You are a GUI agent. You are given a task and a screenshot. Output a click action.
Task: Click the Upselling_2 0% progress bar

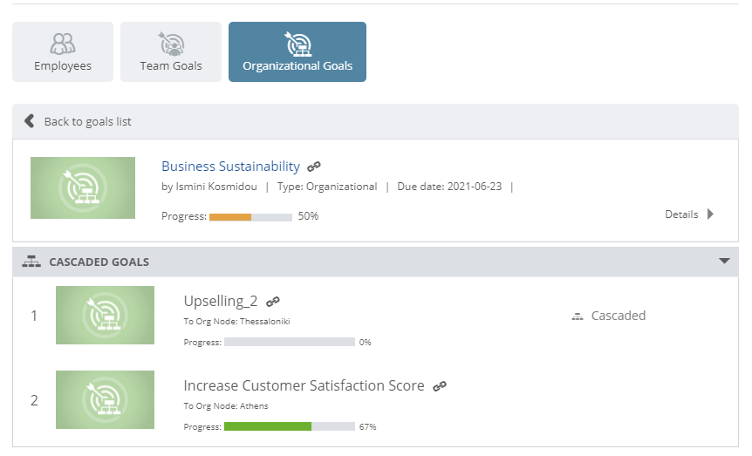[290, 342]
